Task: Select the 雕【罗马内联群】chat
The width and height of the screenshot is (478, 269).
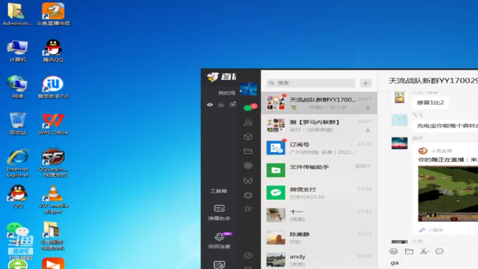Action: 319,126
